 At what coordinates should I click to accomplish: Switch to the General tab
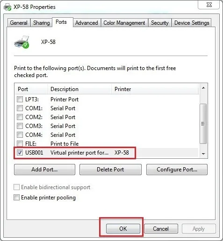[19, 23]
